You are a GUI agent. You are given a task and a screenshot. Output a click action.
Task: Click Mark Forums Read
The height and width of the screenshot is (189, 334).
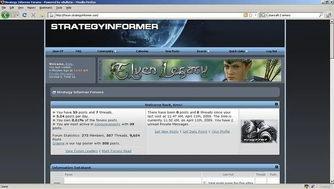[117, 151]
